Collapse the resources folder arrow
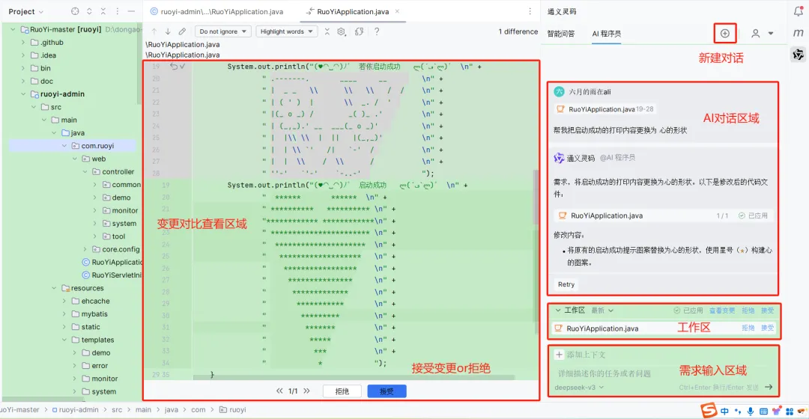Image resolution: width=809 pixels, height=419 pixels. click(54, 288)
